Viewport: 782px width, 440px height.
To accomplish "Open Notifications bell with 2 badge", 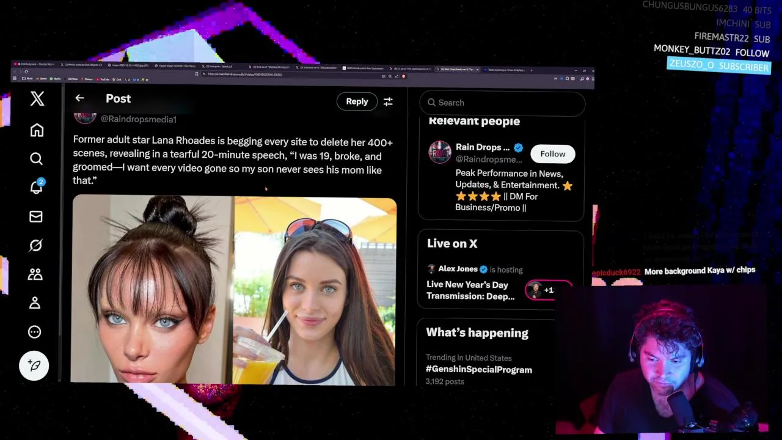I will (x=37, y=186).
